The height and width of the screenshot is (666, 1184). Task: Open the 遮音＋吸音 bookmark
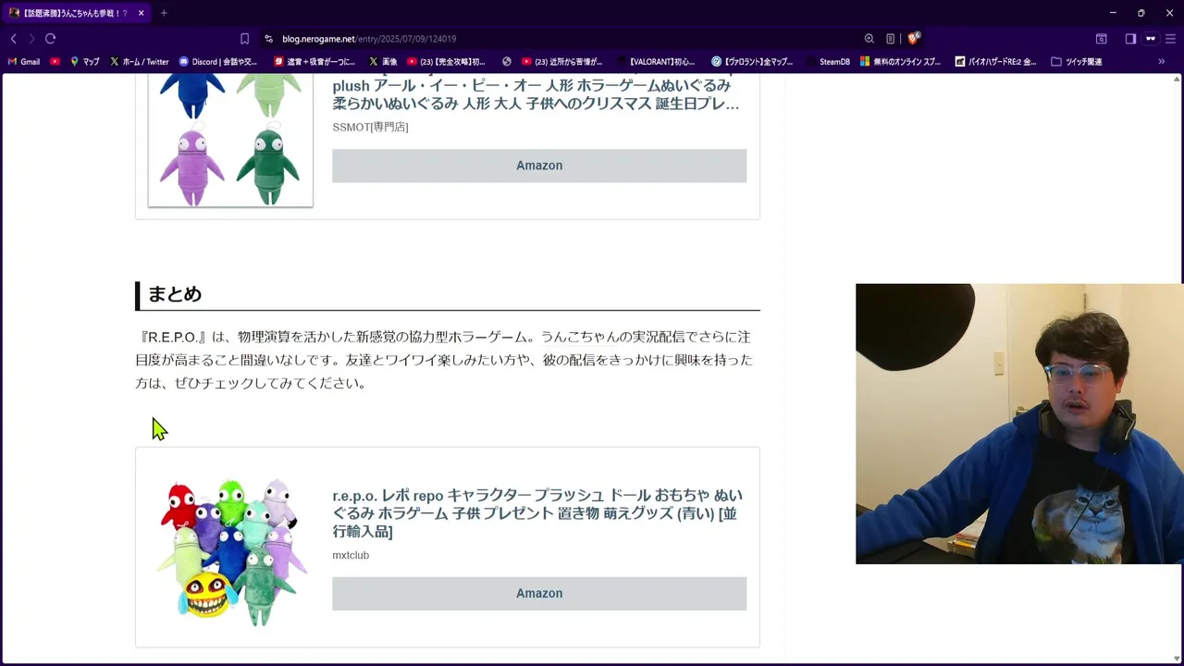[x=314, y=62]
